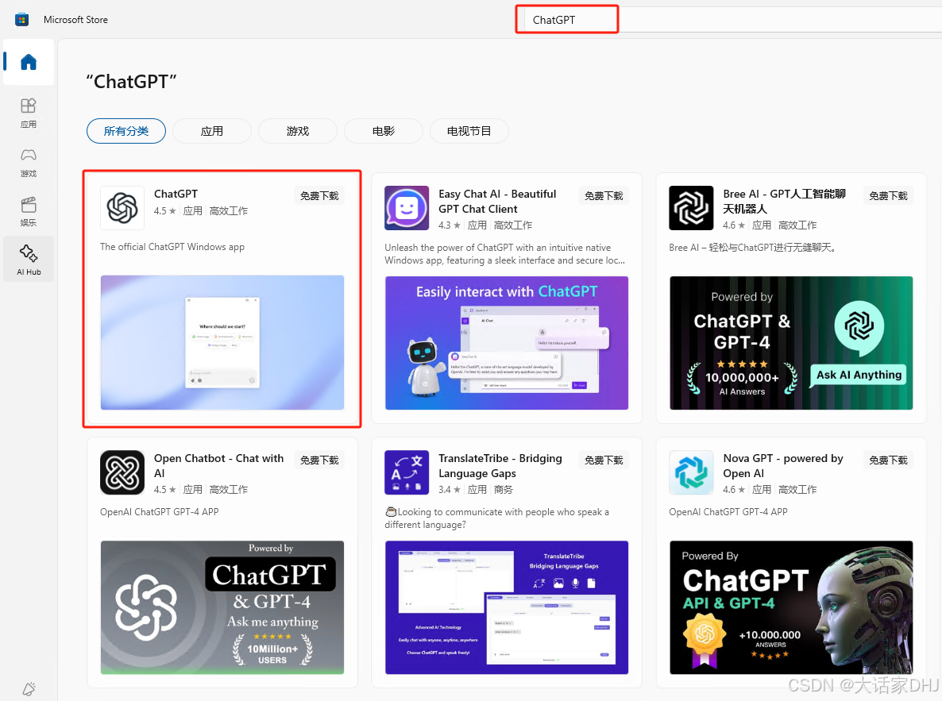Click the title TranslateTribe - Bridging Language Gaps

click(x=500, y=465)
